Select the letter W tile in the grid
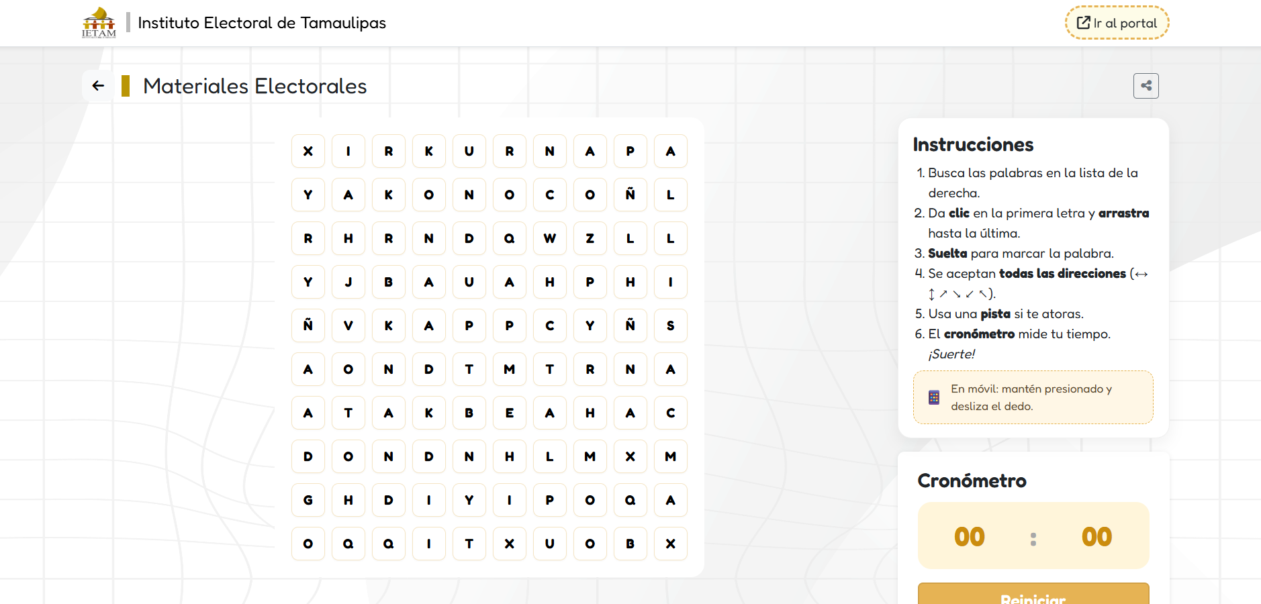Screen dimensions: 1261x604 550,238
